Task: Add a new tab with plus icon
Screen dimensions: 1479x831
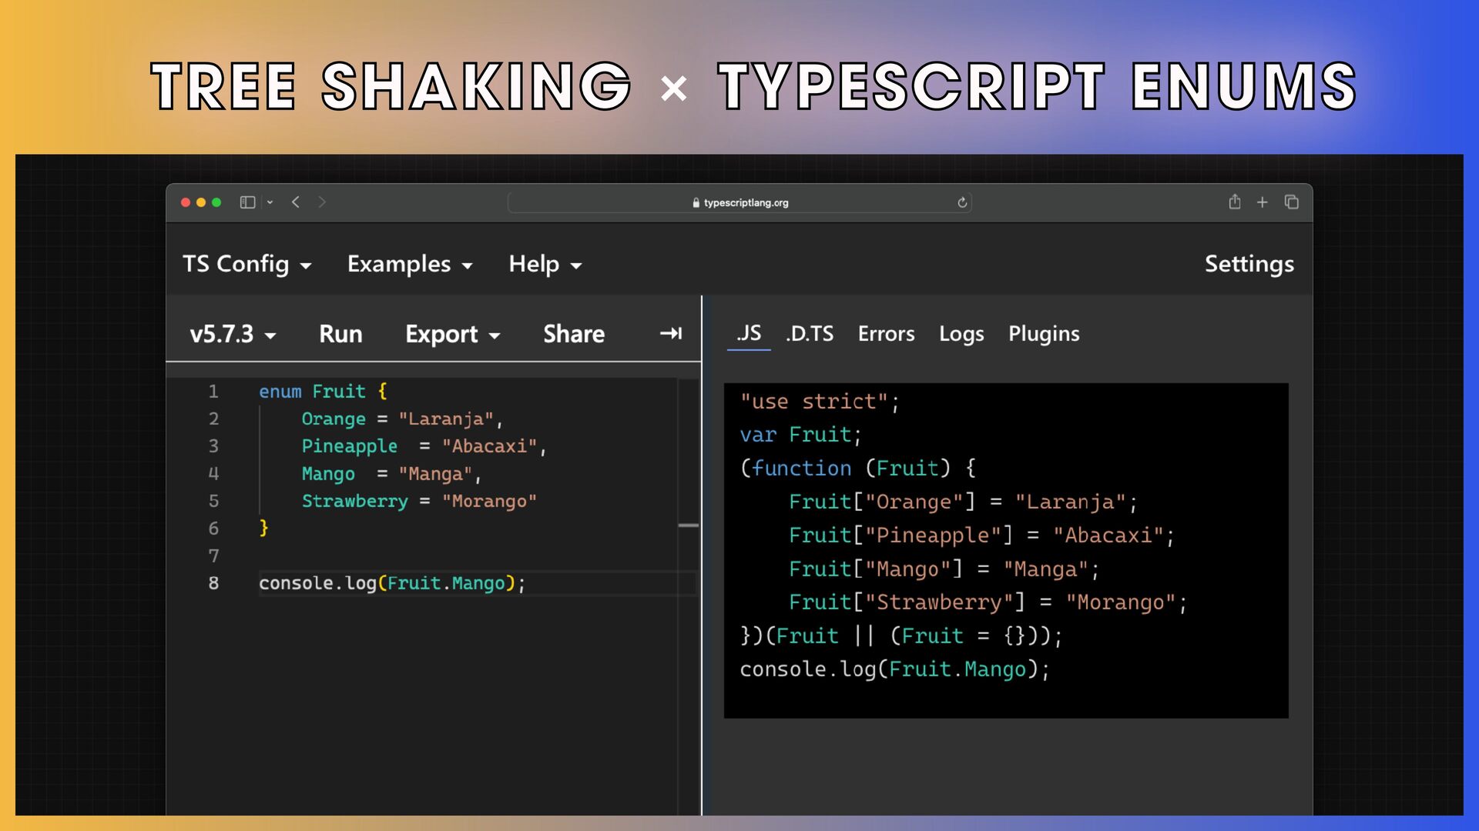Action: click(1263, 202)
